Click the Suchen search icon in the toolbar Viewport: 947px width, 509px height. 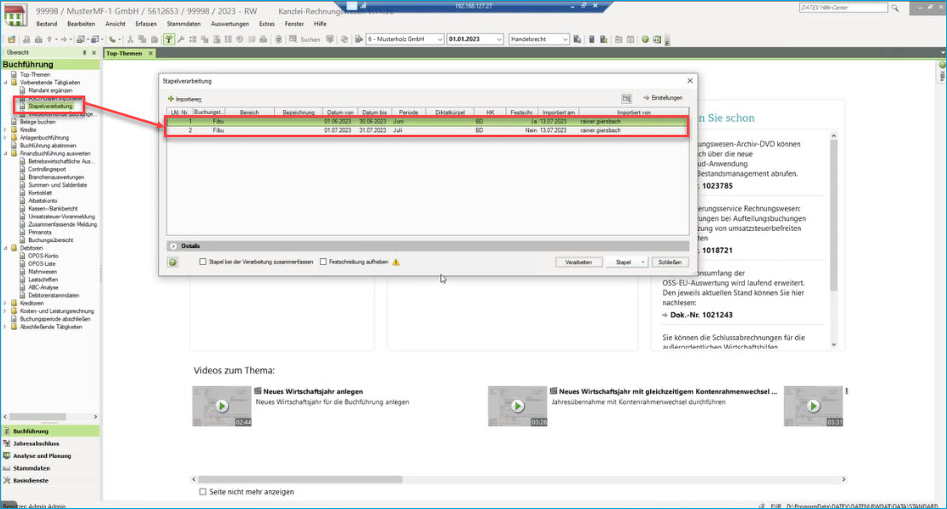[293, 39]
